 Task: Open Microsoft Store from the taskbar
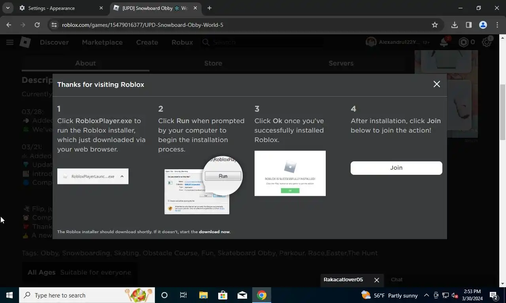click(223, 295)
